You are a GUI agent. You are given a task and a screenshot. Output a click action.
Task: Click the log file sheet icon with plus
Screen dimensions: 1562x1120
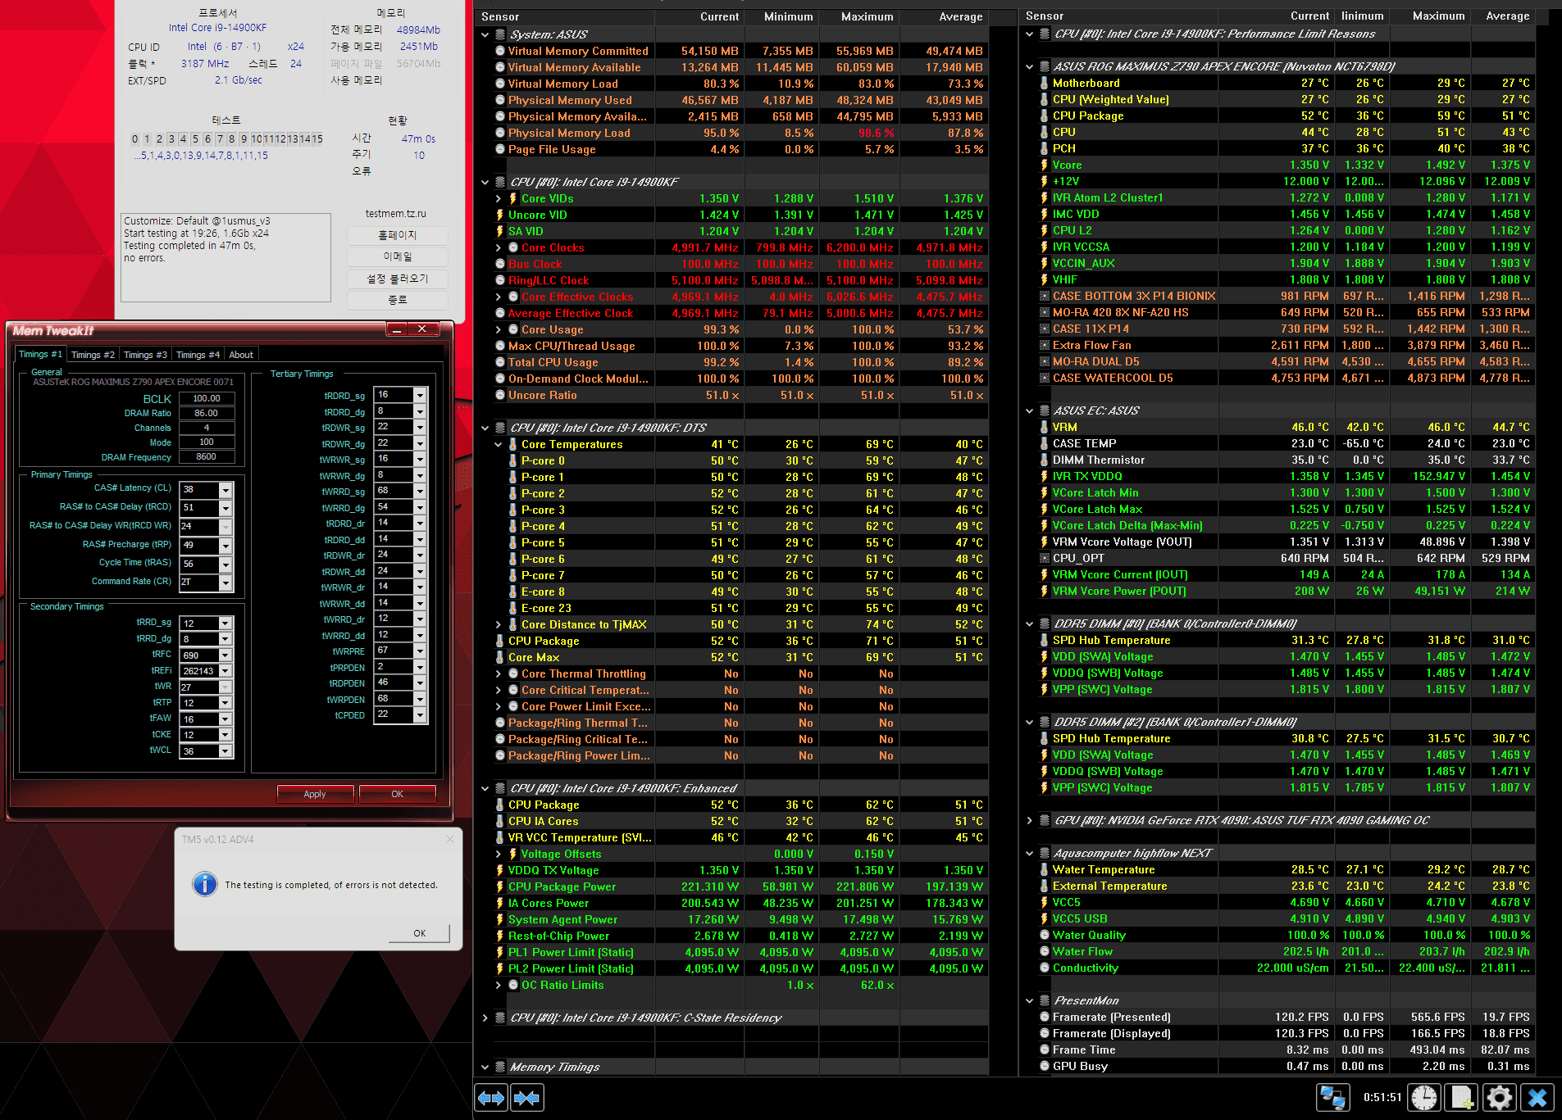(x=1461, y=1098)
